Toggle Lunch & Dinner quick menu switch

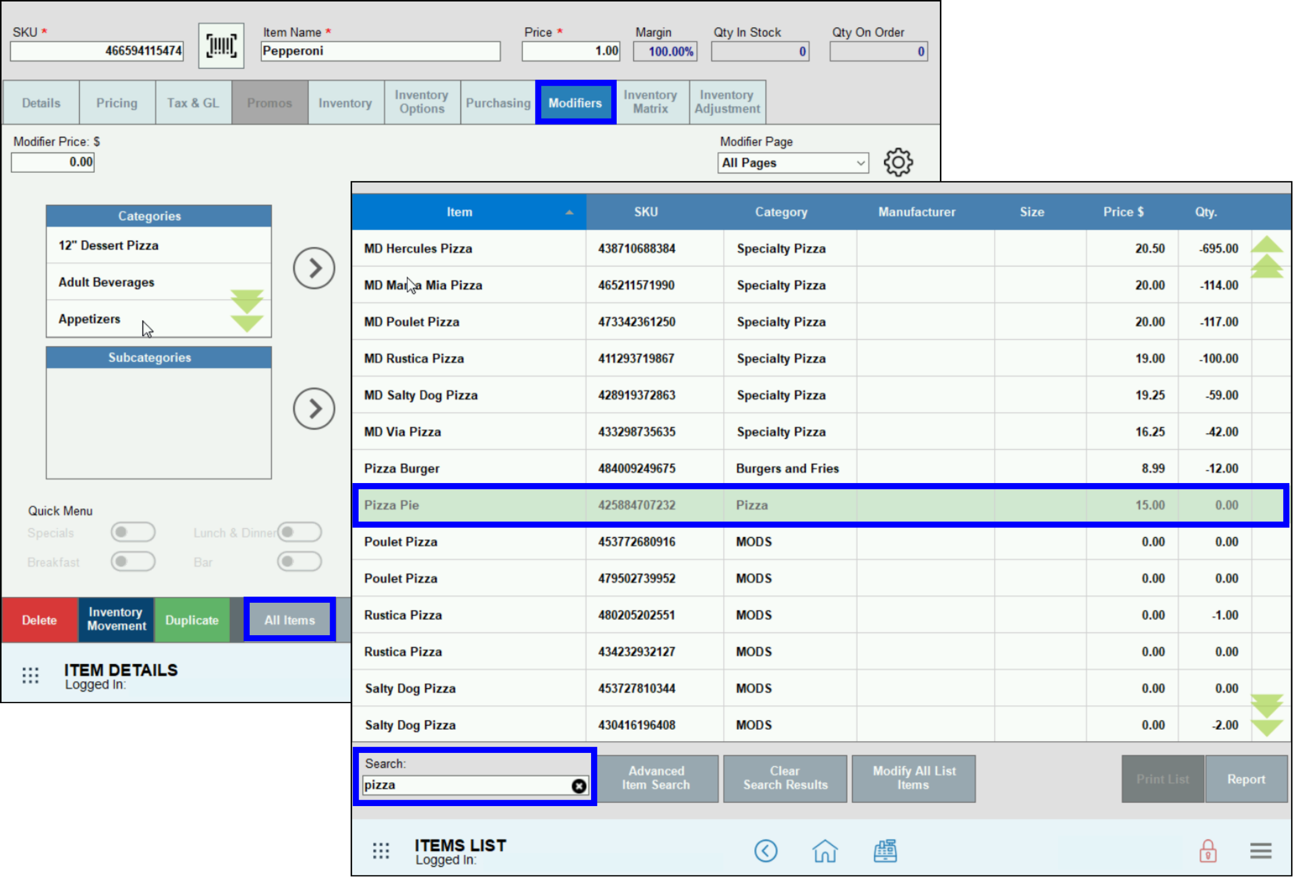tap(299, 532)
